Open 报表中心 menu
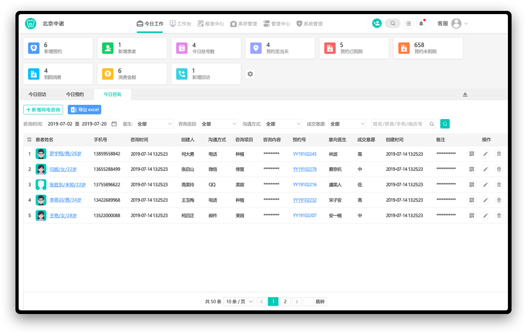 click(x=211, y=24)
